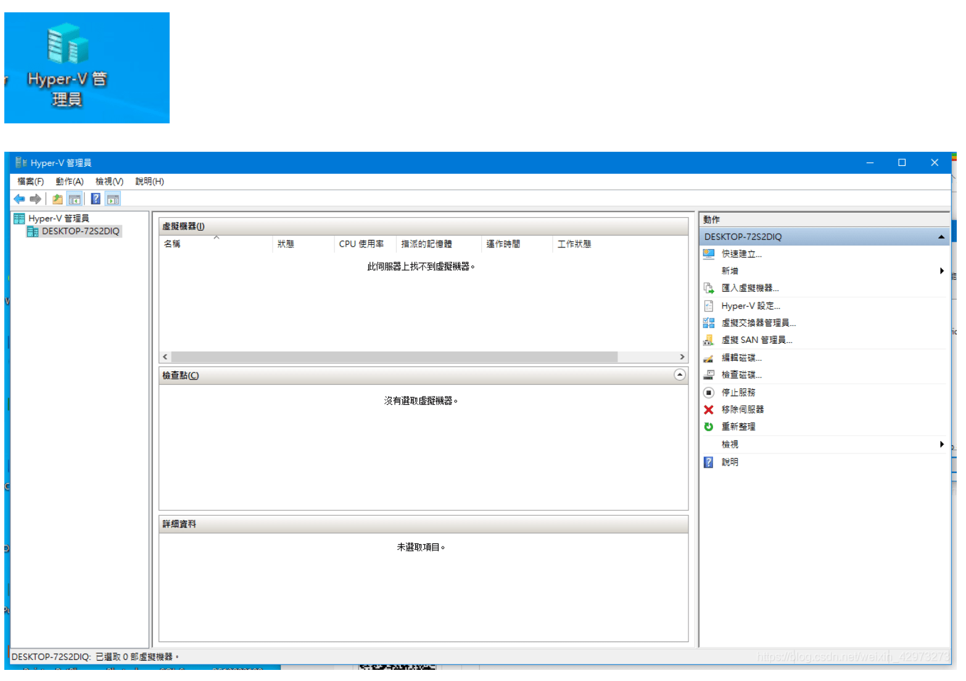The image size is (966, 681).
Task: Click the 檢查磁碟 disk icon
Action: tap(709, 374)
